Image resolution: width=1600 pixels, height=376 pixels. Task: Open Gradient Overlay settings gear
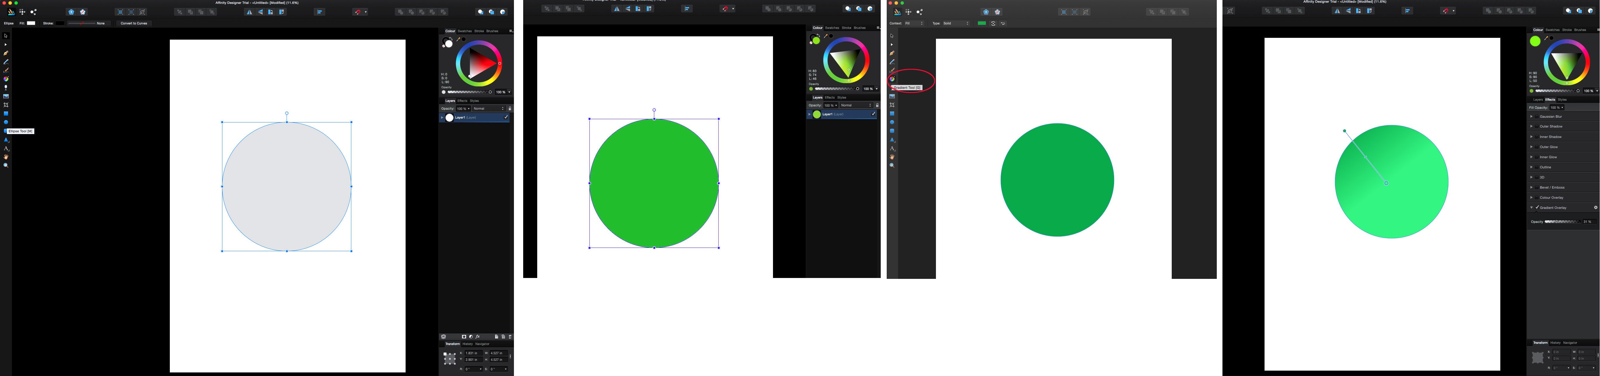tap(1596, 208)
